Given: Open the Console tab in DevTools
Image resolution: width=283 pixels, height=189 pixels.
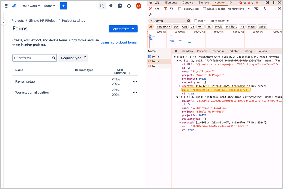Looking at the screenshot, I should [x=188, y=3].
